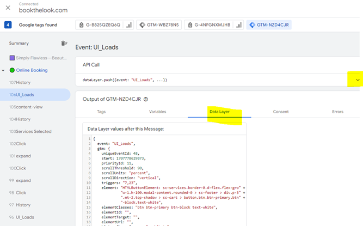
Task: Expand the API Call dataLayer.push chevron
Action: pos(358,80)
